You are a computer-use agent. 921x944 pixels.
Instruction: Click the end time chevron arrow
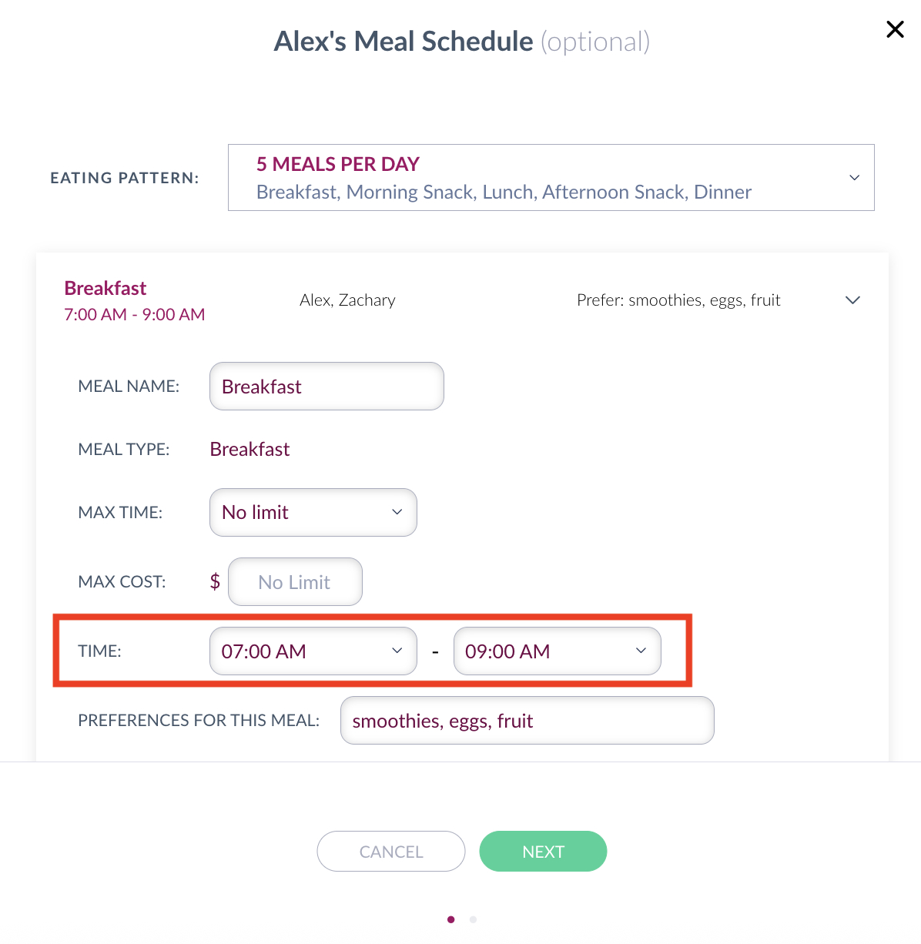pos(641,651)
